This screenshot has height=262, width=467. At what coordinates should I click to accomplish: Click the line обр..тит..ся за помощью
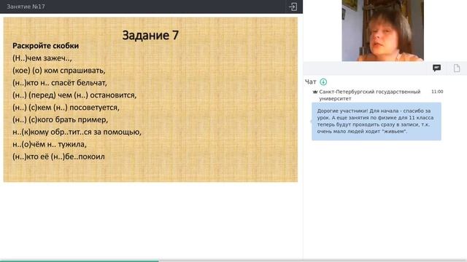point(77,132)
